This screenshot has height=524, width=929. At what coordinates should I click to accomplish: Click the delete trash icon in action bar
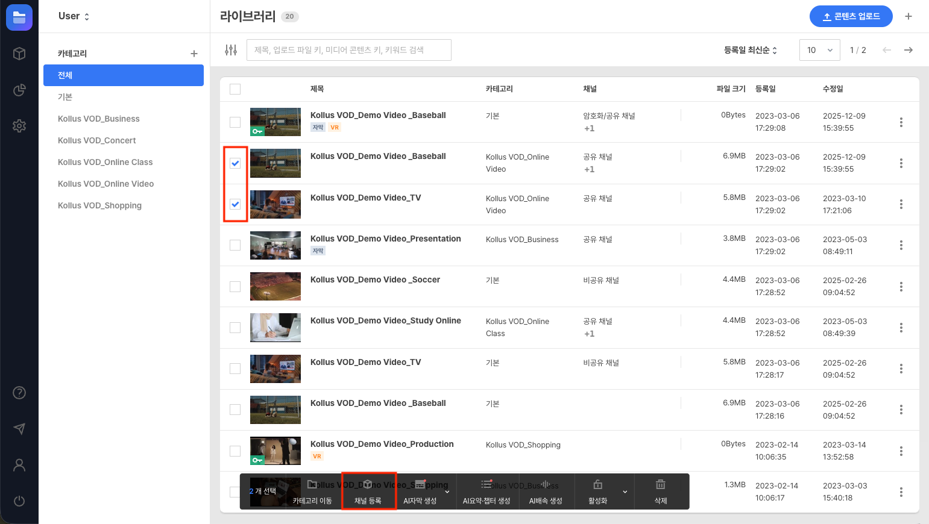pos(661,491)
